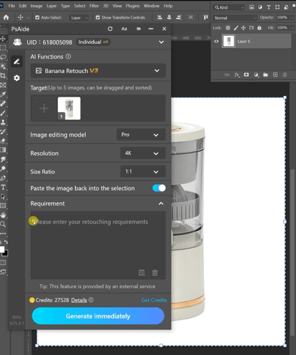The image size is (296, 355).
Task: Select the Frame tool
Action: 3,85
